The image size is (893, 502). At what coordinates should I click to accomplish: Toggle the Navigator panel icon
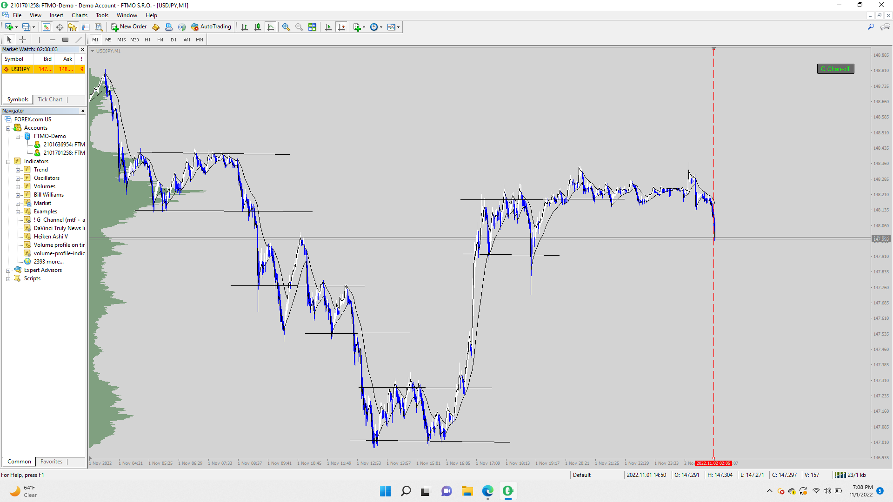click(x=73, y=27)
